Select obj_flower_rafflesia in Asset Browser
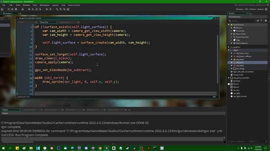Image resolution: width=270 pixels, height=151 pixels. 248,56
